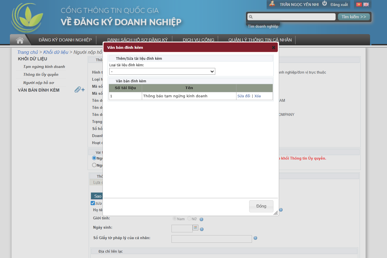387x258 pixels.
Task: Open the calendar picker beside Ngày sinh
Action: point(195,228)
